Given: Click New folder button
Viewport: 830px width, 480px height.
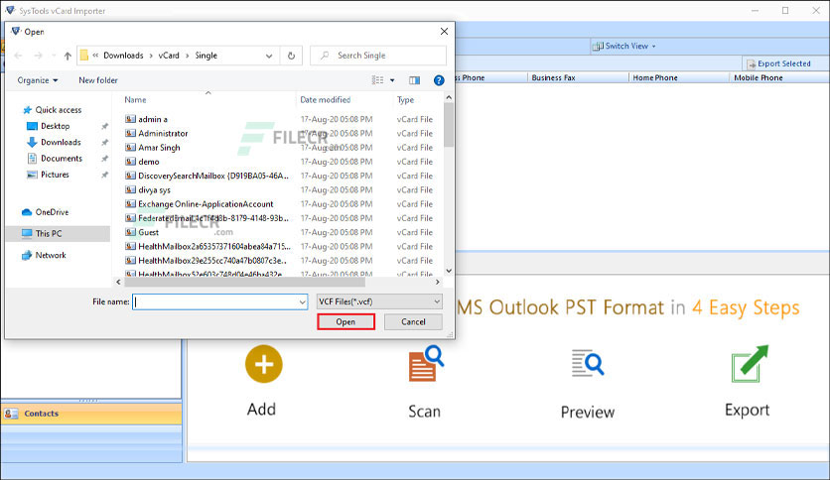Looking at the screenshot, I should (x=98, y=80).
